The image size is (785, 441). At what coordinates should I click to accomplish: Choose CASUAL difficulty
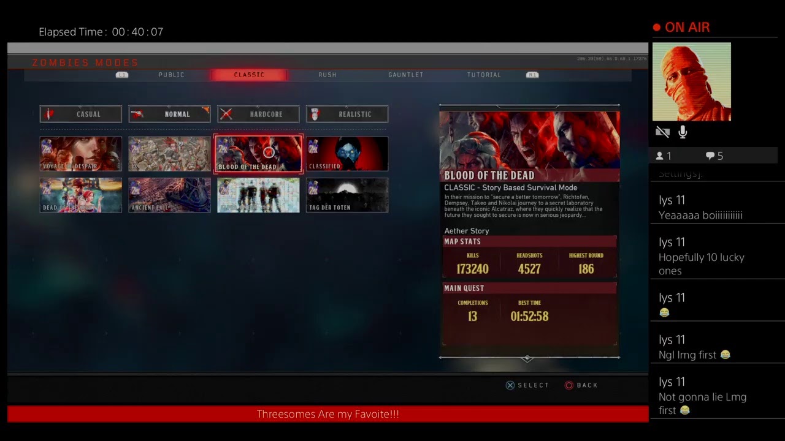coord(81,114)
